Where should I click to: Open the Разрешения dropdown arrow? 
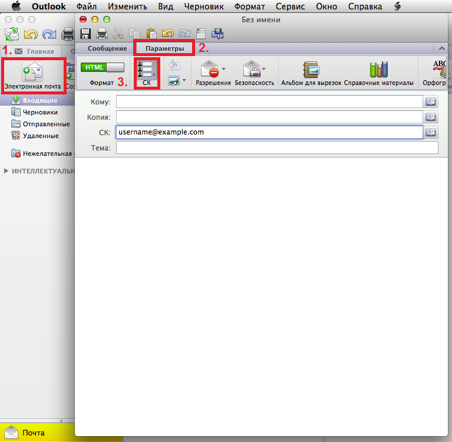[224, 69]
